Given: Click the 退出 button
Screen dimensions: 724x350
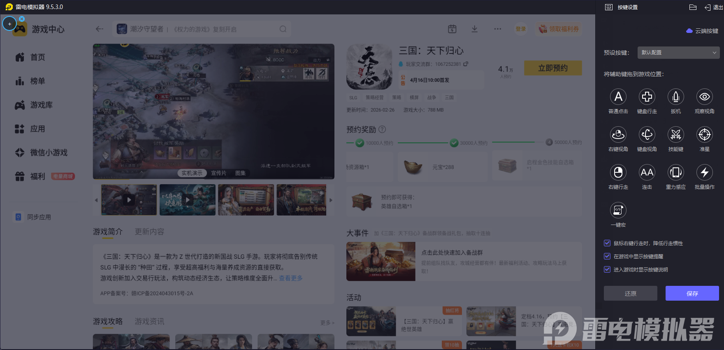Looking at the screenshot, I should (x=714, y=7).
